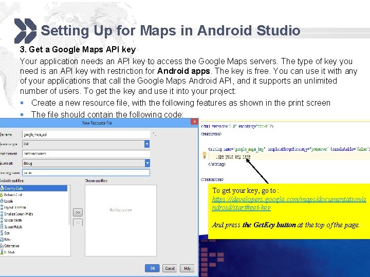Click the Locale globe icon

tap(2, 201)
